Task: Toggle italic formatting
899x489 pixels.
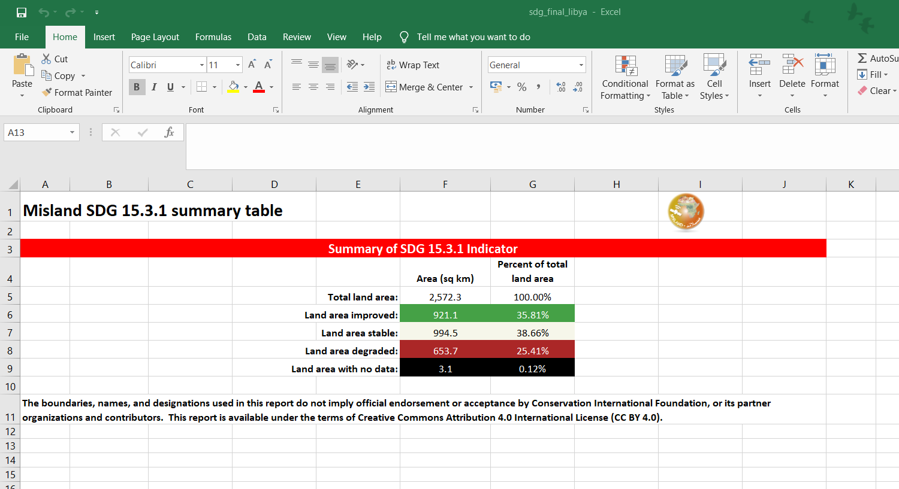Action: tap(154, 87)
